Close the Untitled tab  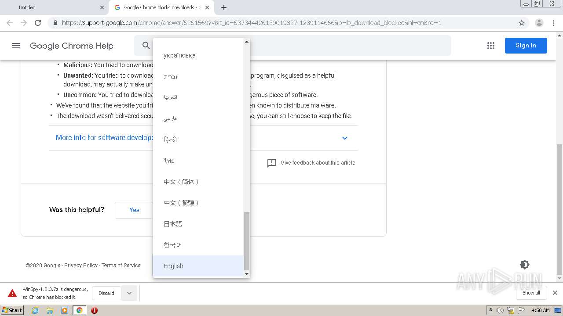tap(102, 7)
